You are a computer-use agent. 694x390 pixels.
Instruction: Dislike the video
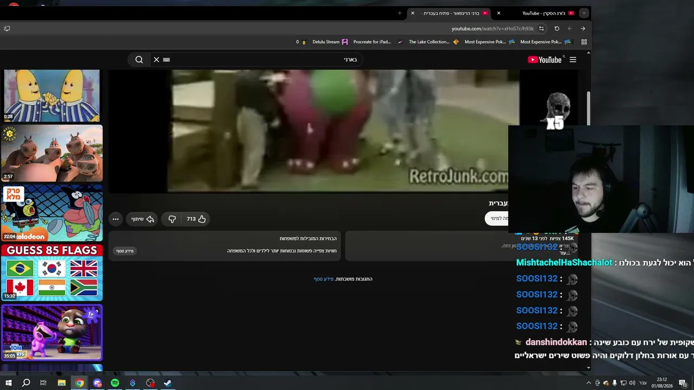[172, 219]
